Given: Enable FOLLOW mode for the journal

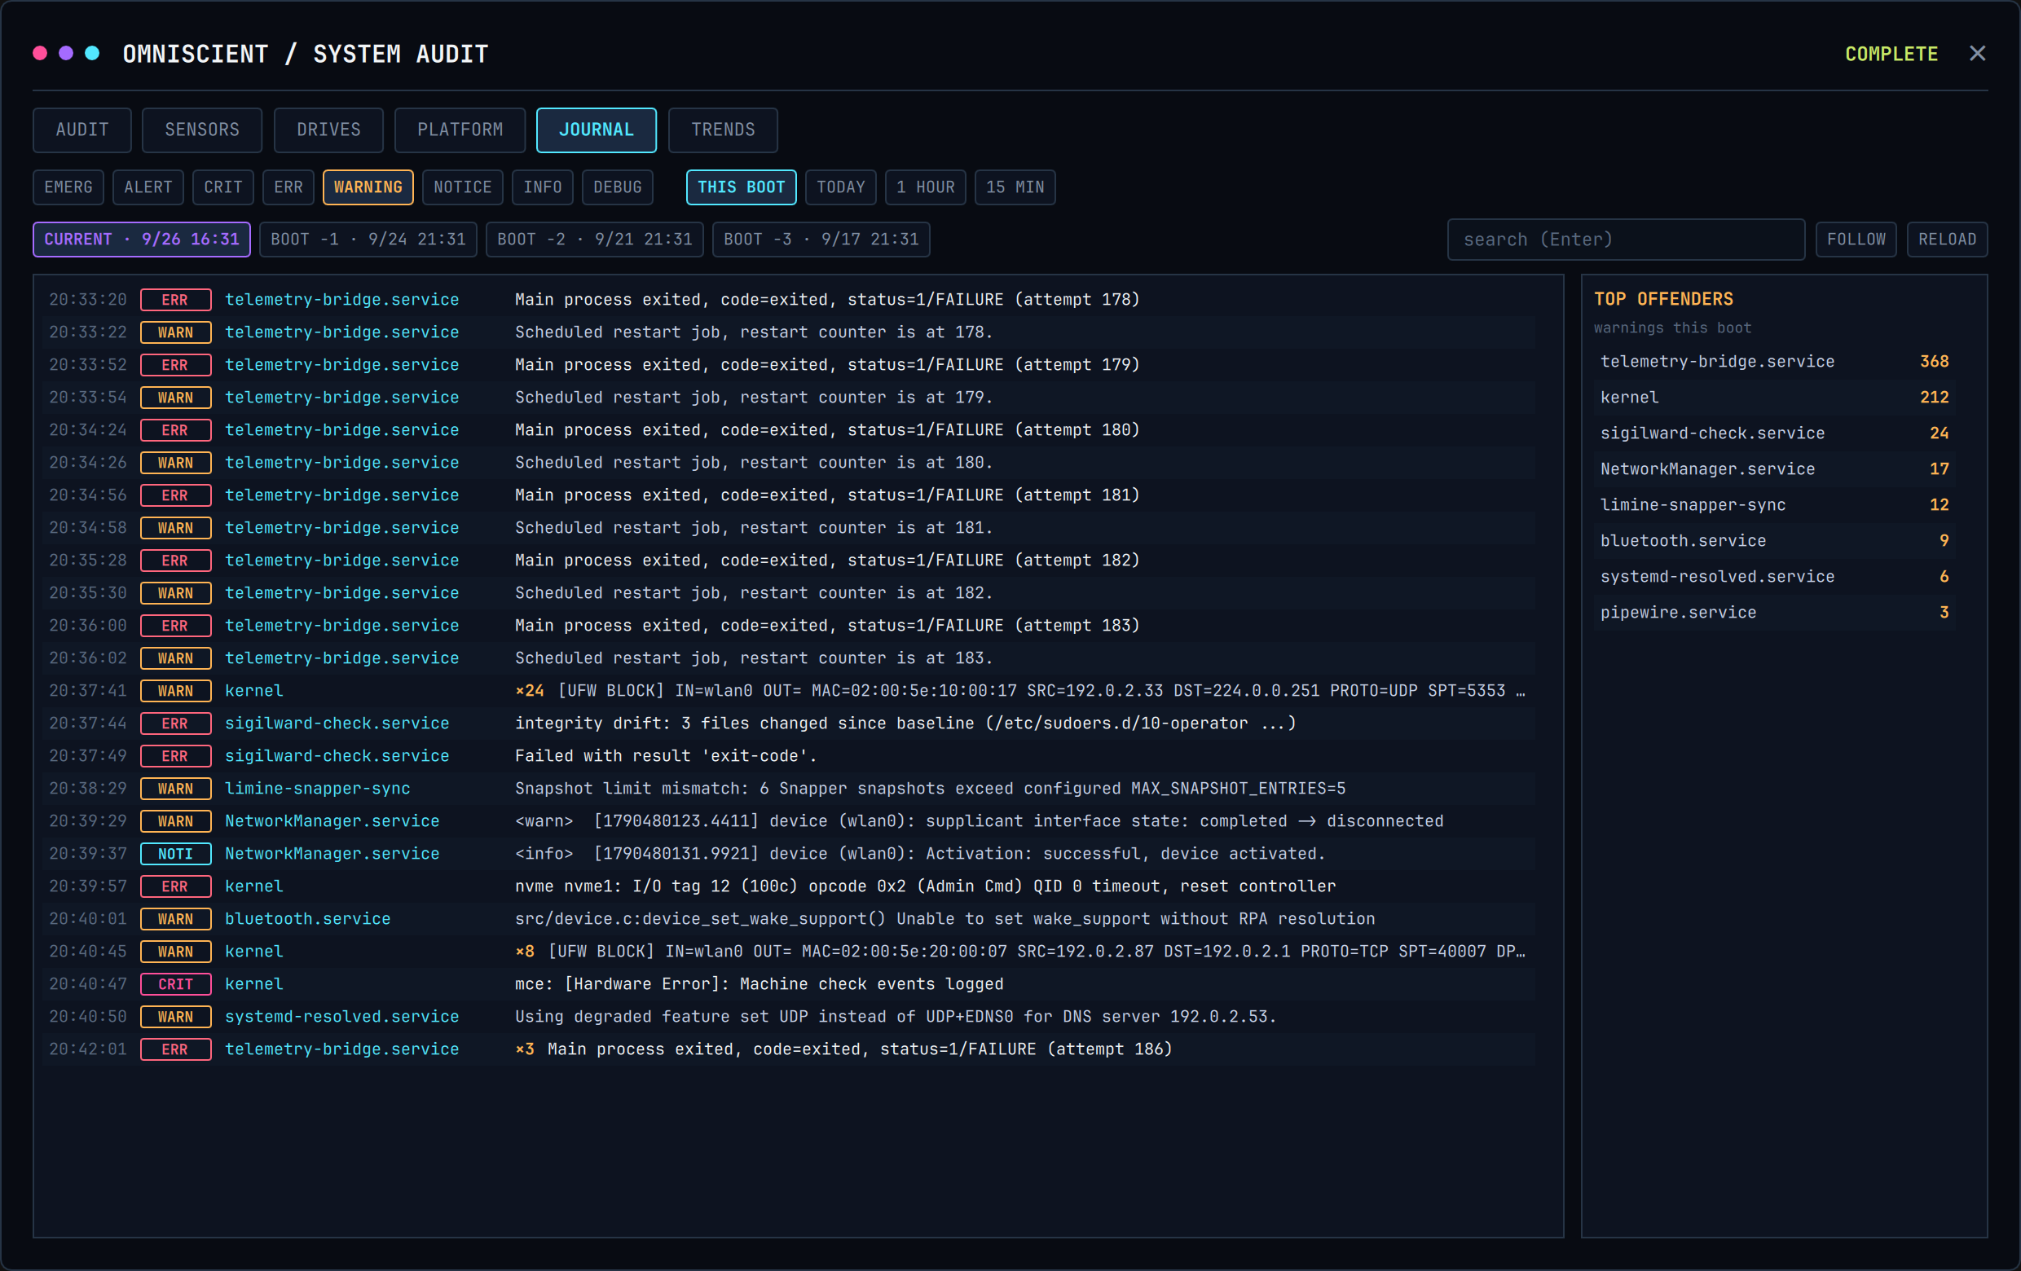Looking at the screenshot, I should [1856, 240].
